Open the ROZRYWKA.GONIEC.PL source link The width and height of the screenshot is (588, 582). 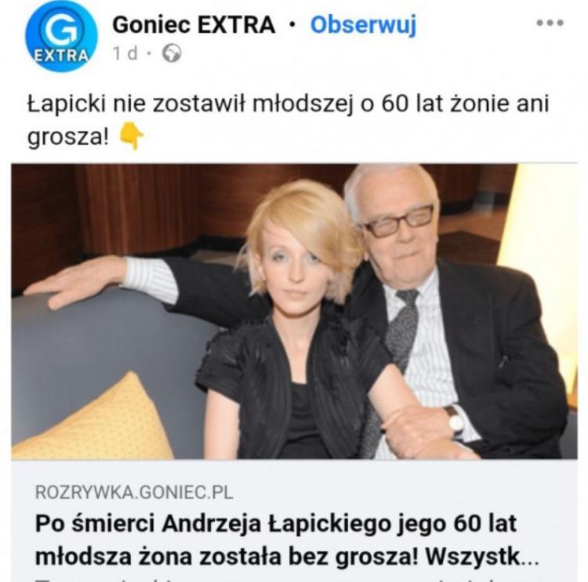134,492
